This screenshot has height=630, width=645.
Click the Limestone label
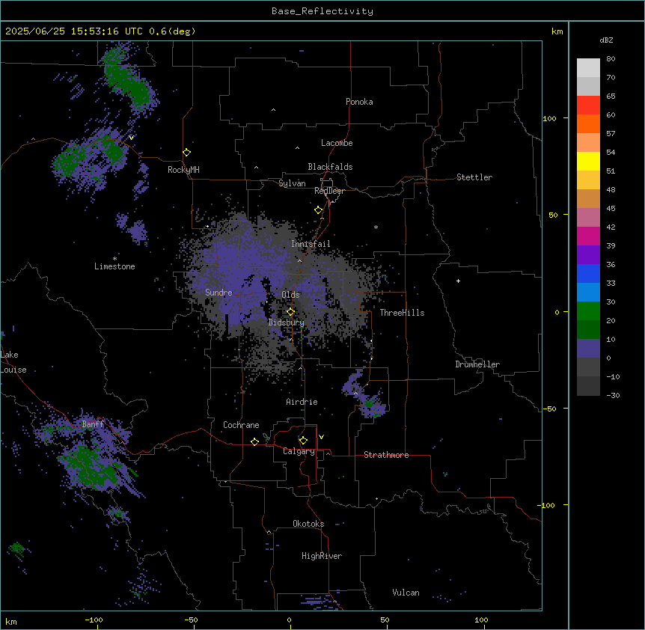[x=114, y=266]
